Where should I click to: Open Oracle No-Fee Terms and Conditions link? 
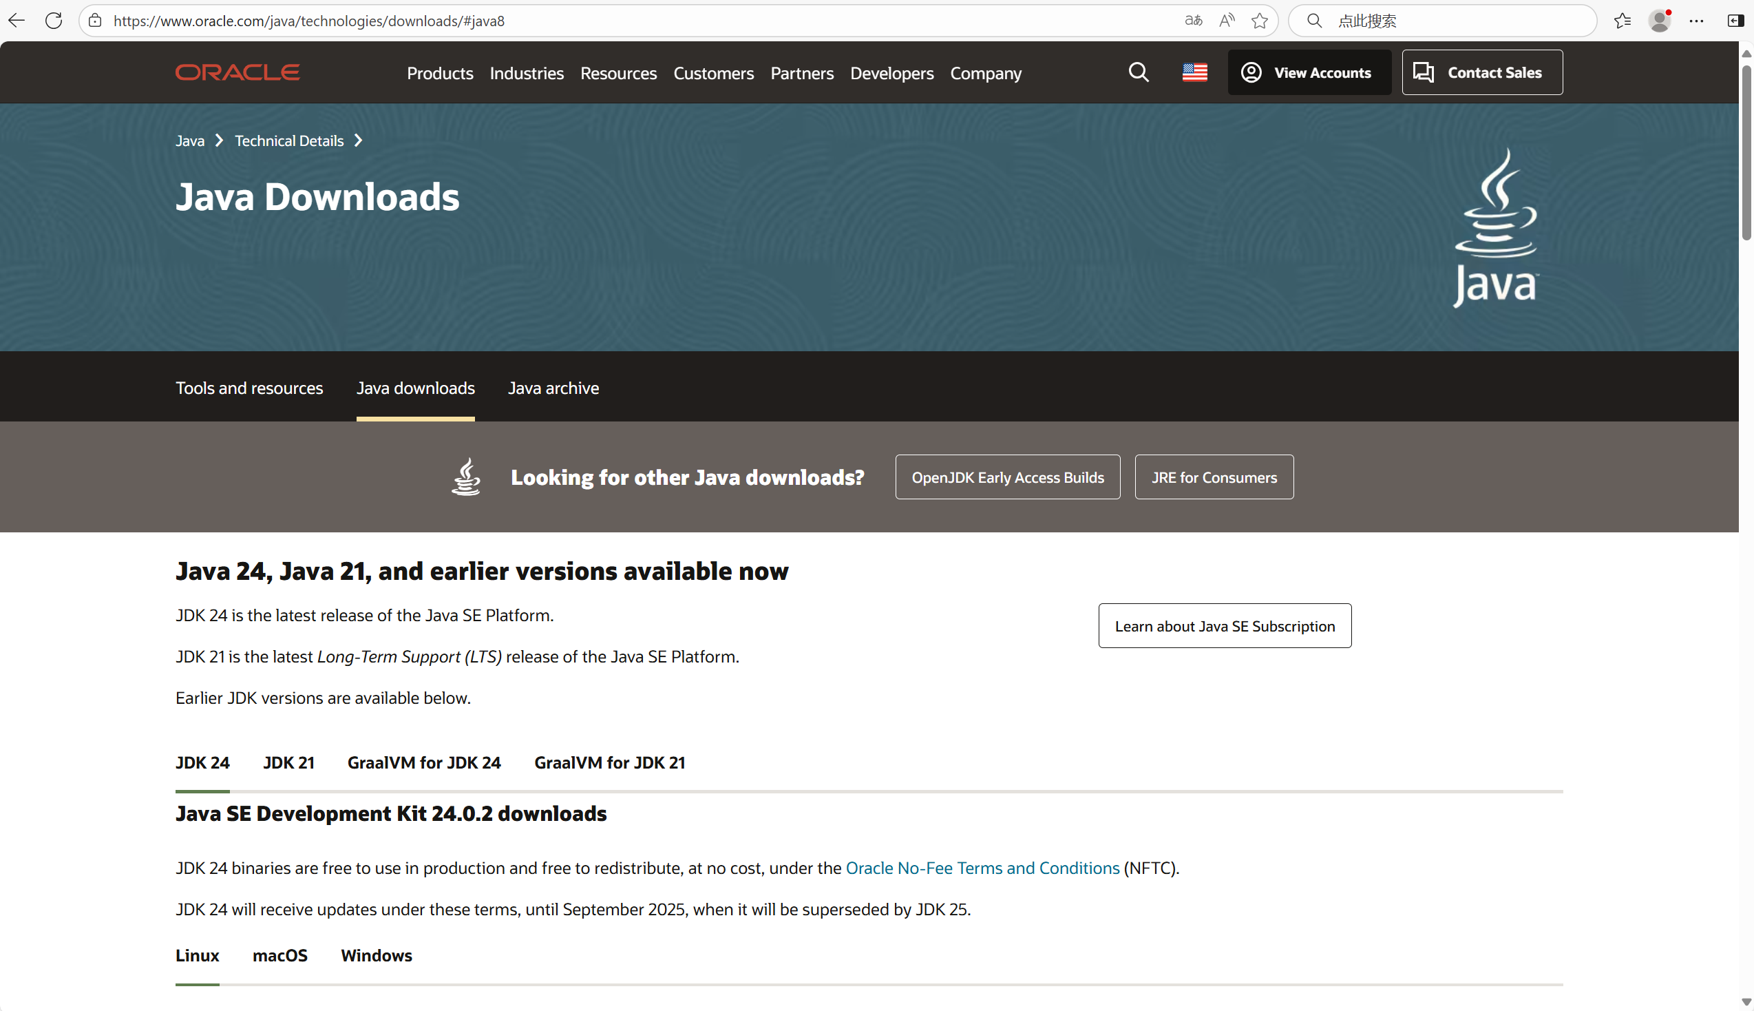tap(982, 868)
